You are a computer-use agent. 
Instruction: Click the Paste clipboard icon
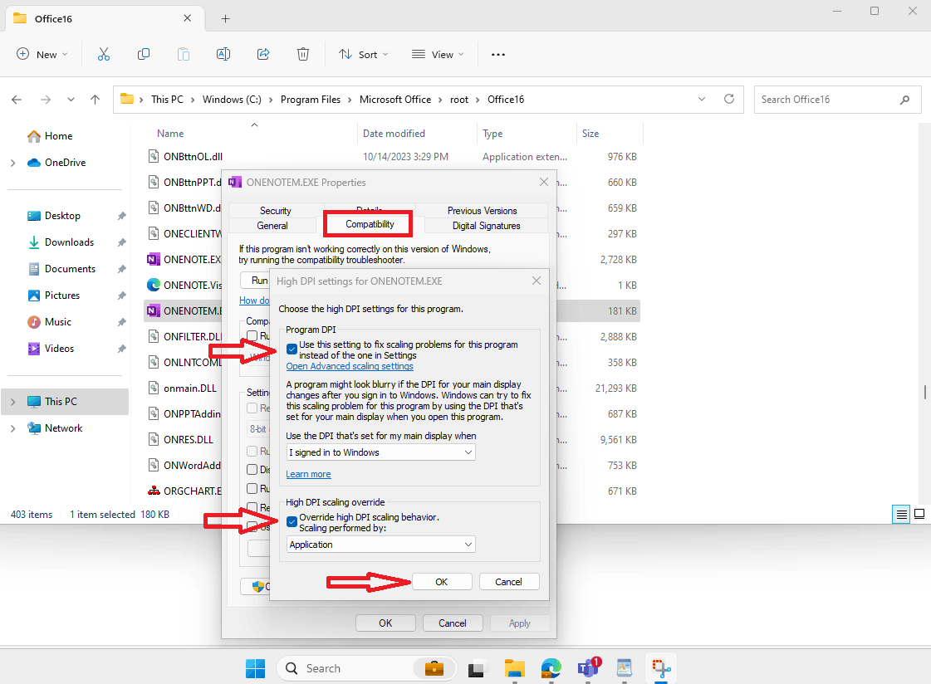184,55
